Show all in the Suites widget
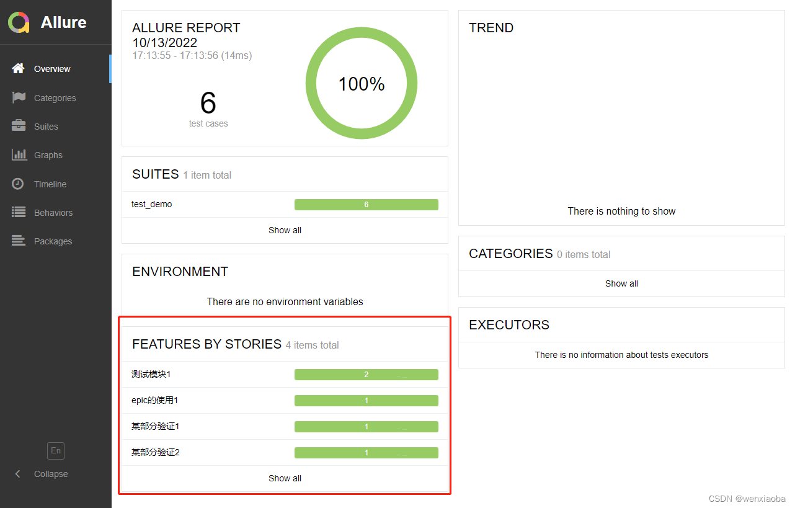The image size is (795, 508). pos(285,230)
